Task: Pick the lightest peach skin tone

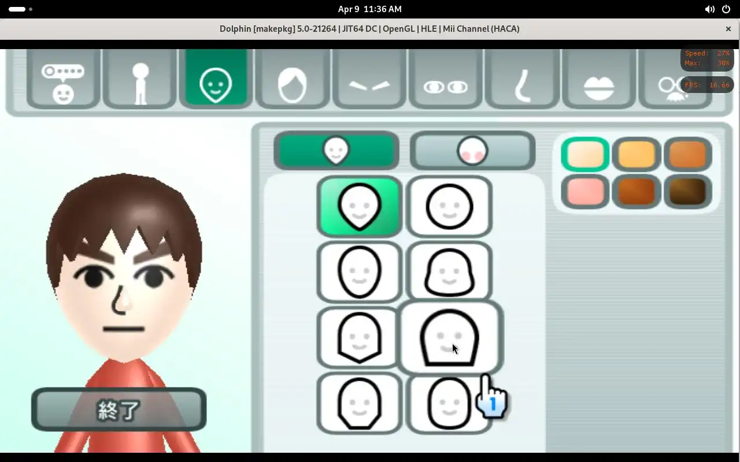Action: [x=585, y=154]
